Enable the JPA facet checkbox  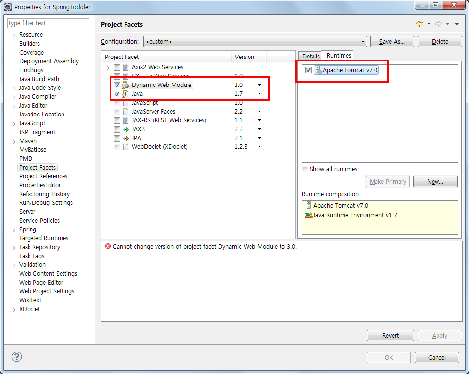tap(117, 138)
